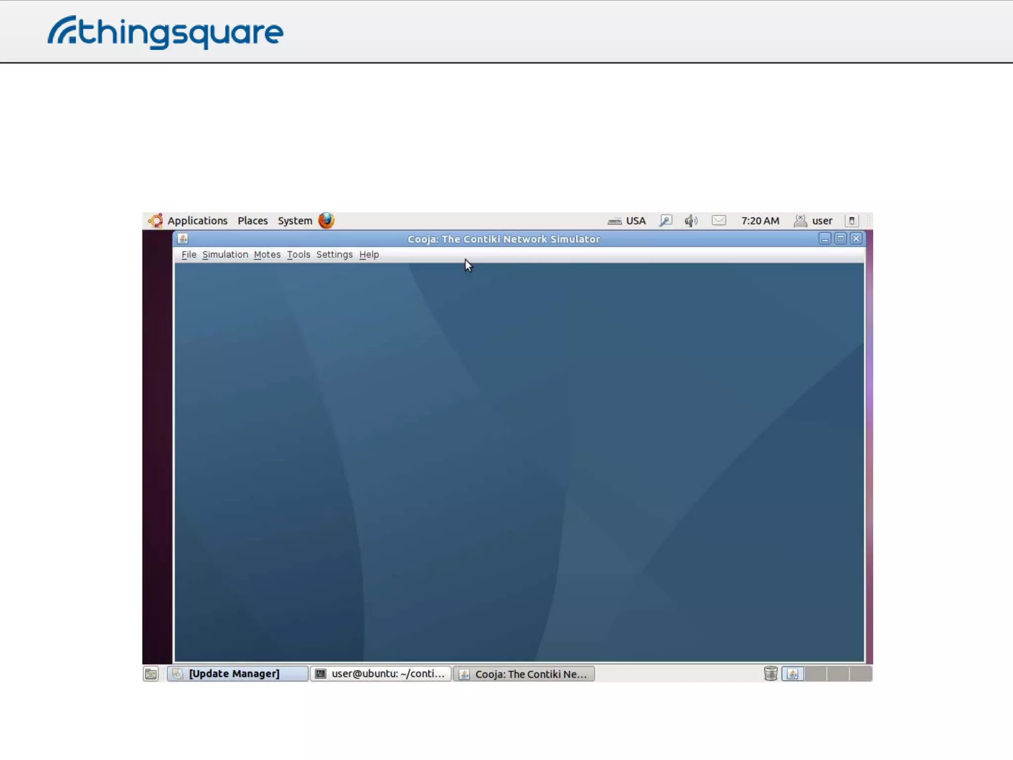Open the user account dropdown
The height and width of the screenshot is (760, 1013).
coord(821,221)
